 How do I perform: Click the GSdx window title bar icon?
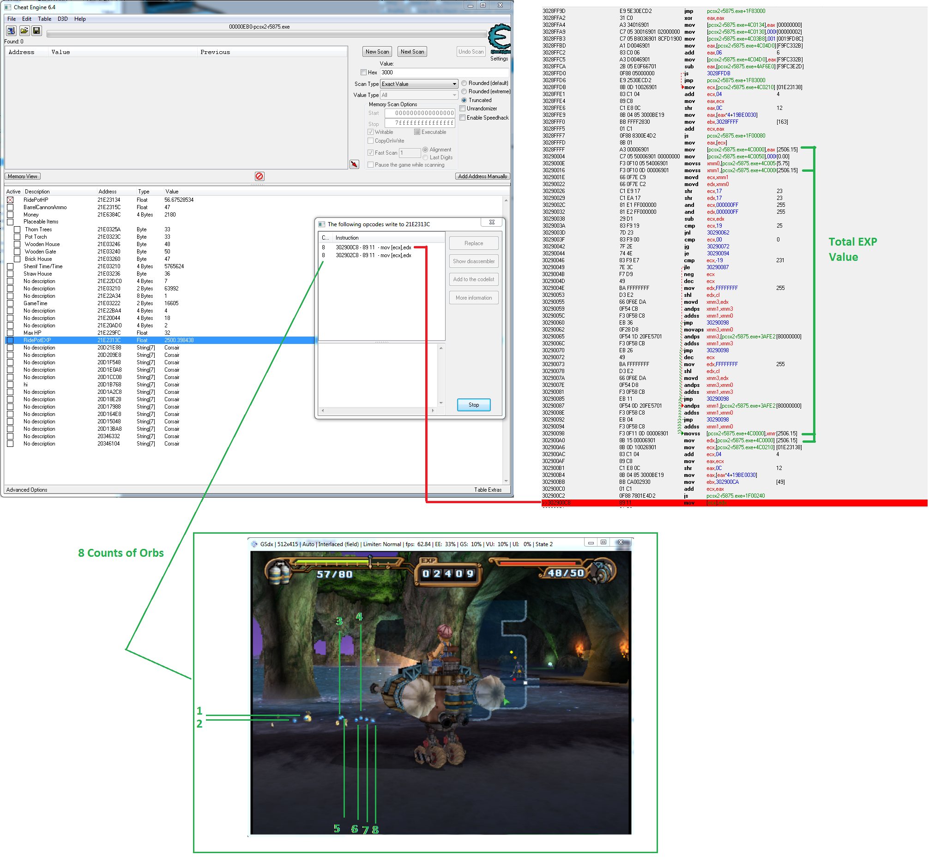(255, 544)
